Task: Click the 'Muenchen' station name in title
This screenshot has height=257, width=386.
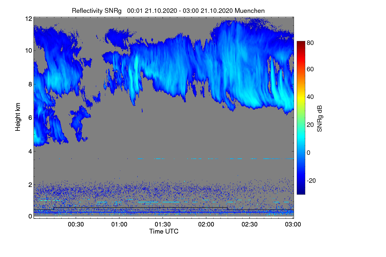Action: coord(250,11)
